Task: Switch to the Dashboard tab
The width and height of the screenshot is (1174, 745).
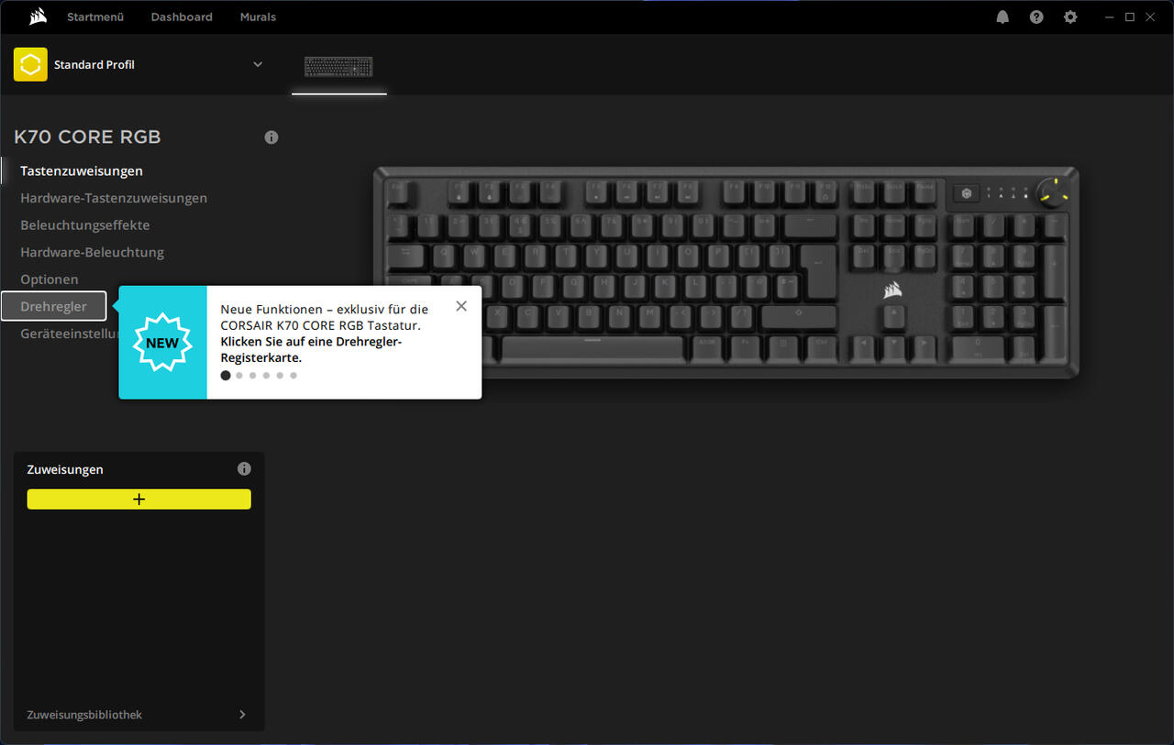Action: [182, 16]
